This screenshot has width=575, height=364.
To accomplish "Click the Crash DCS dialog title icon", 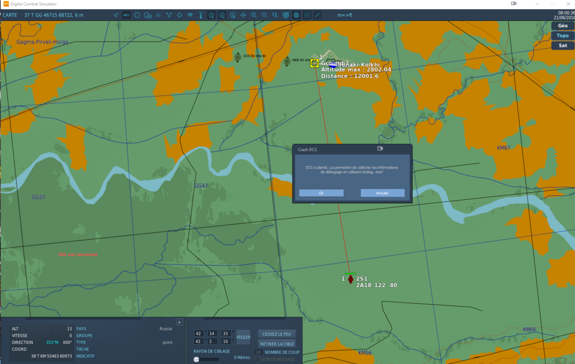I will [x=380, y=149].
